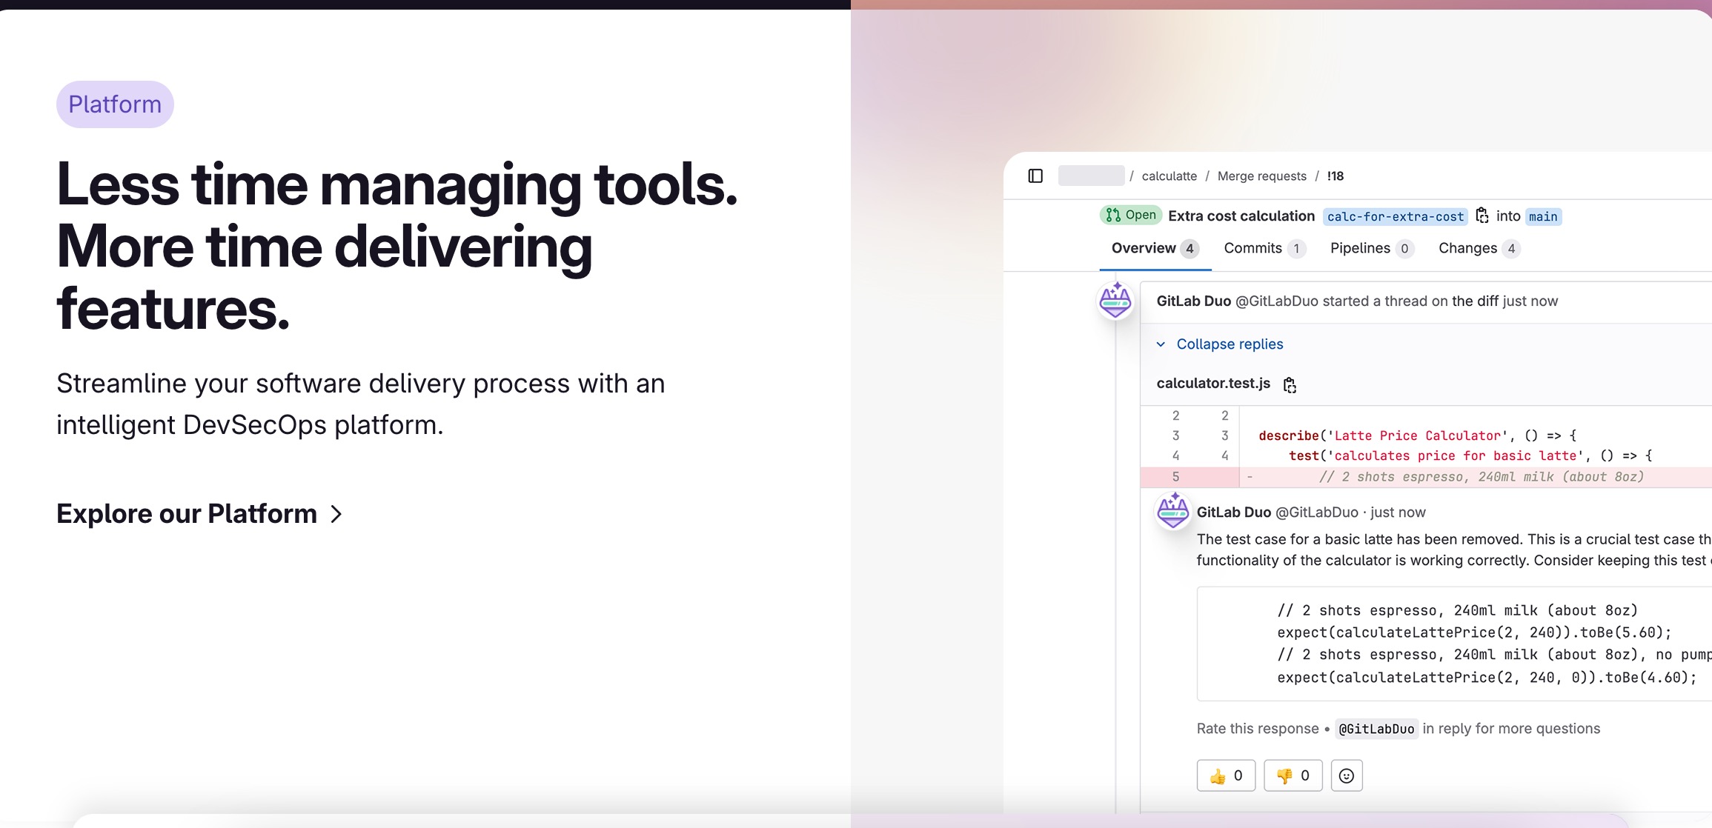Open the Changes tab
This screenshot has height=828, width=1712.
tap(1467, 248)
